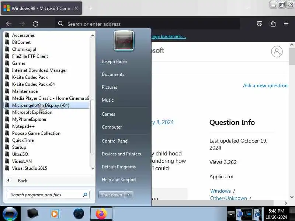Click the Other/Unknown link
295x221 pixels.
(228, 198)
